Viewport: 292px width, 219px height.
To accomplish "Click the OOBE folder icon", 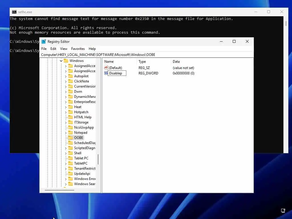I will tap(70, 138).
